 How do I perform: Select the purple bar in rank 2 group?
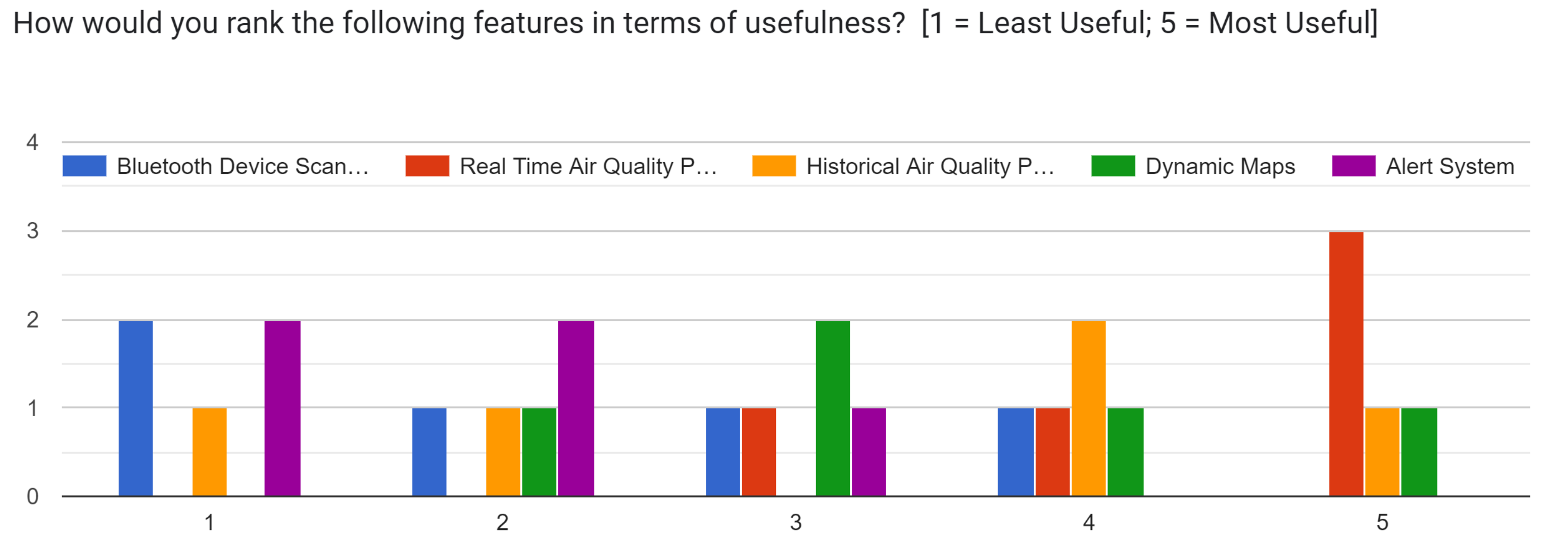[x=575, y=408]
